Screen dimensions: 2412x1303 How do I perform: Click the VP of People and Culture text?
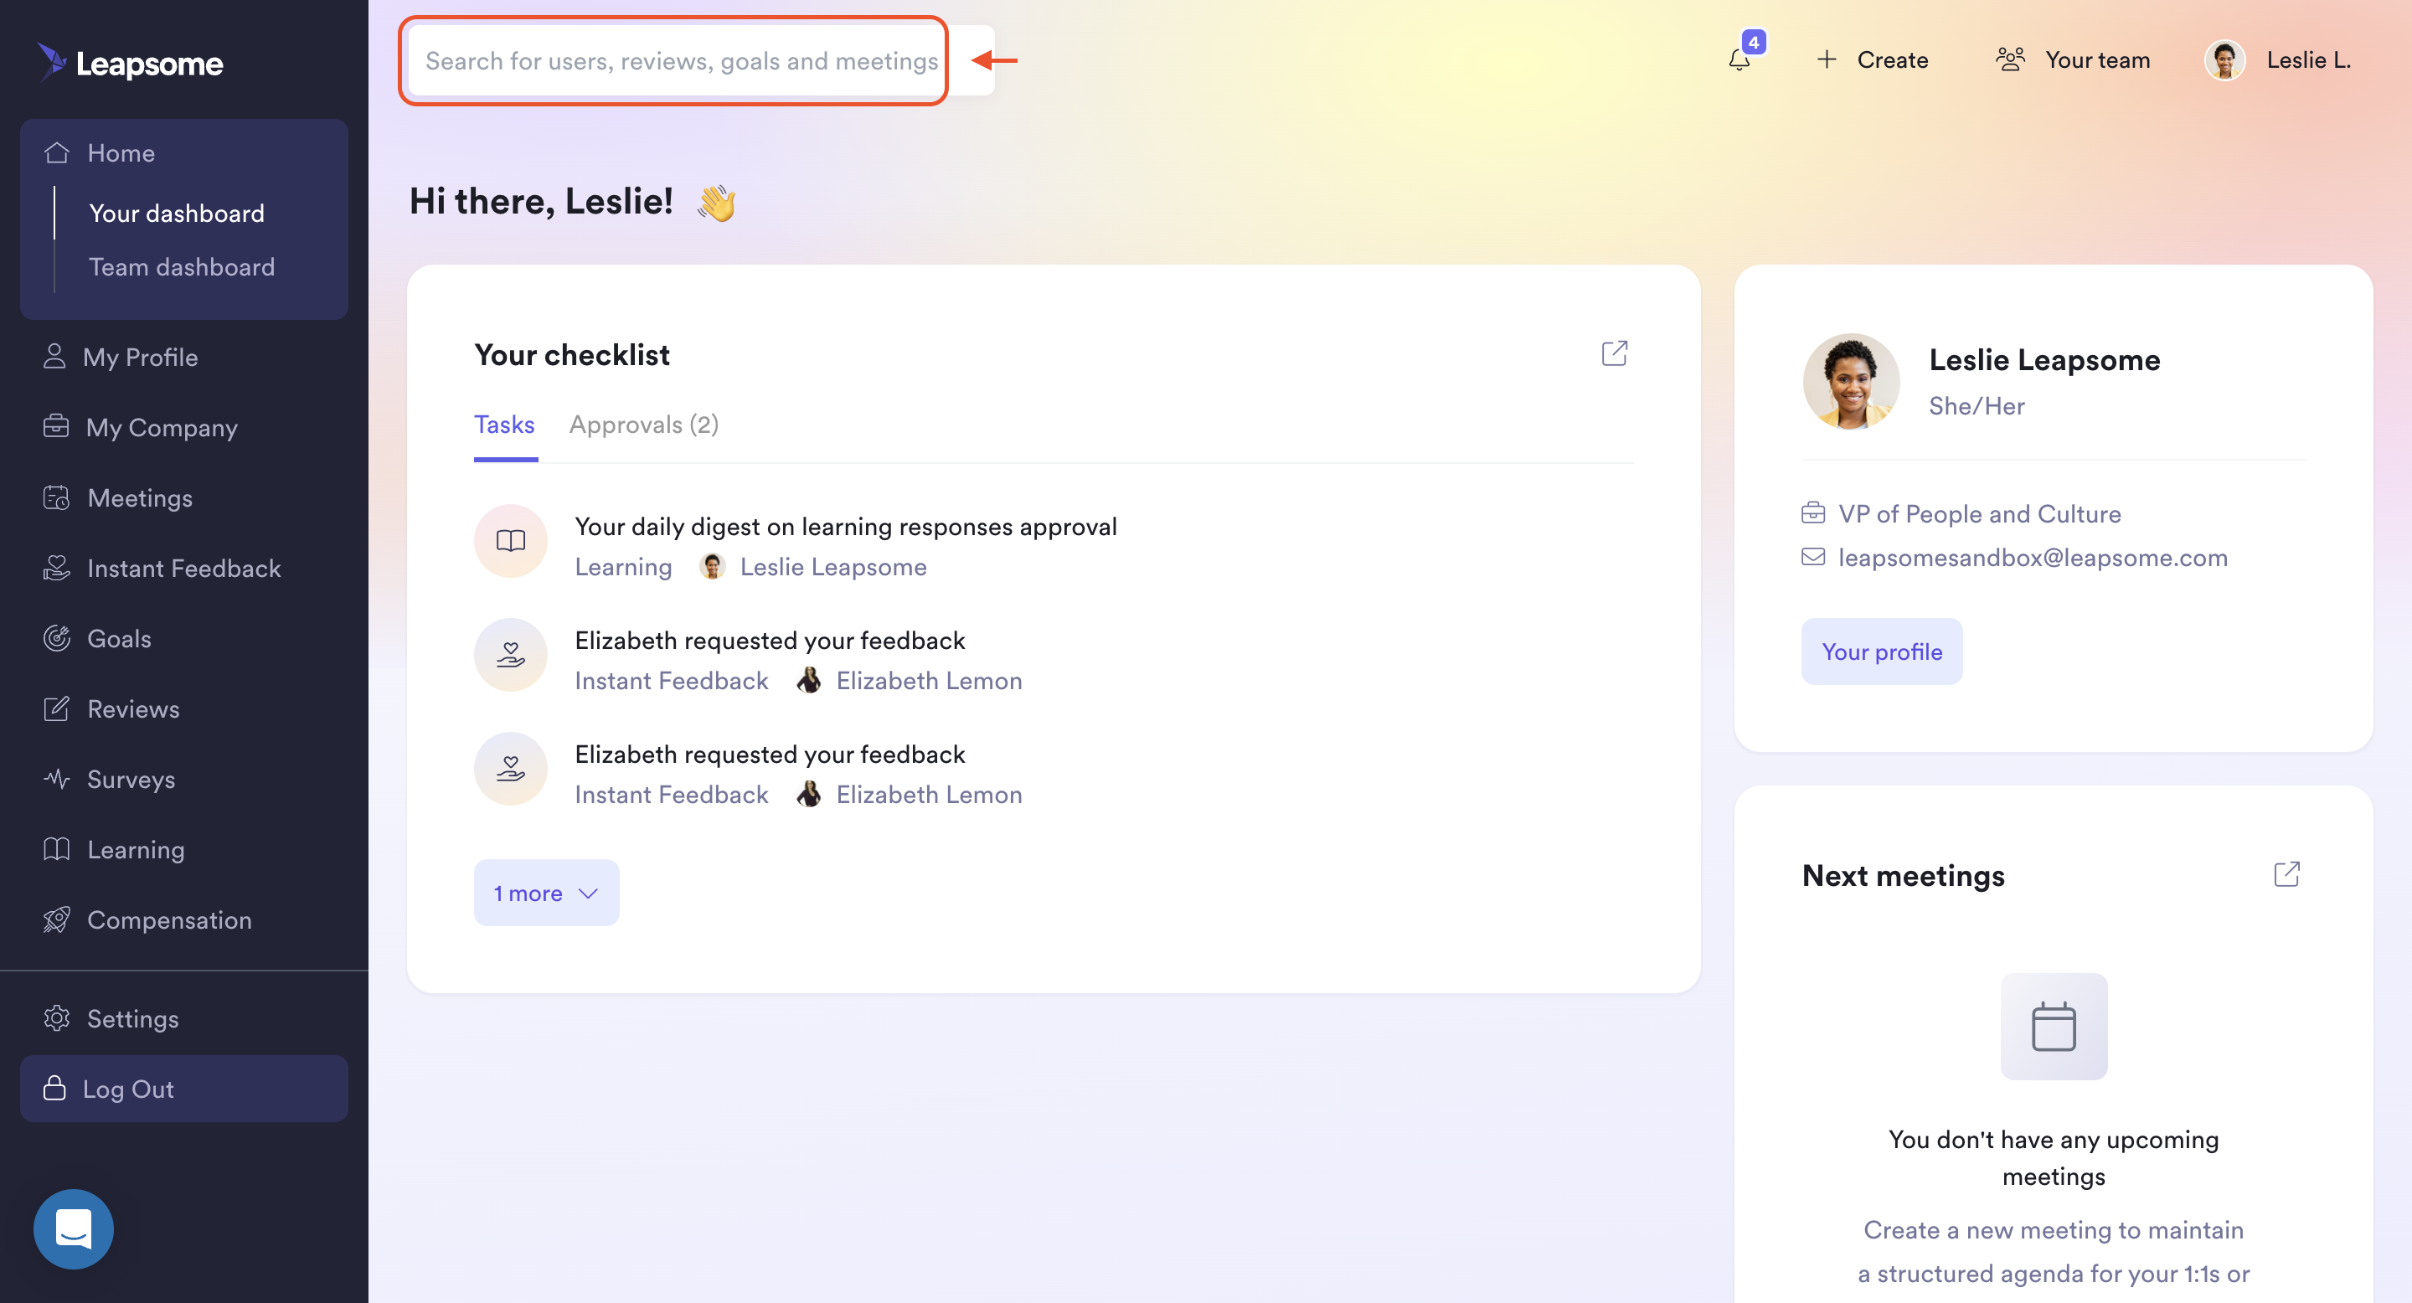click(x=1979, y=513)
